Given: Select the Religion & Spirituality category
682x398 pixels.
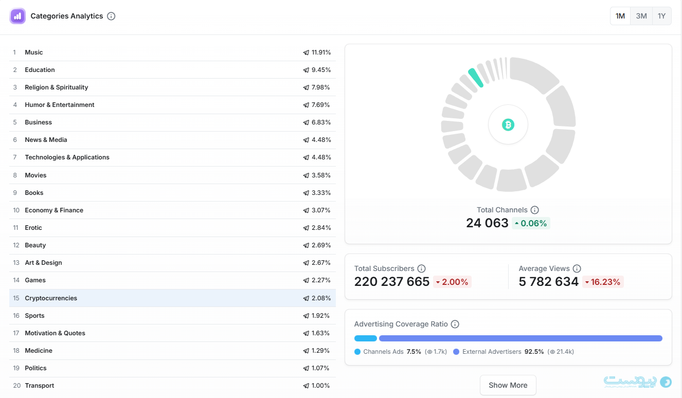Looking at the screenshot, I should pos(57,87).
